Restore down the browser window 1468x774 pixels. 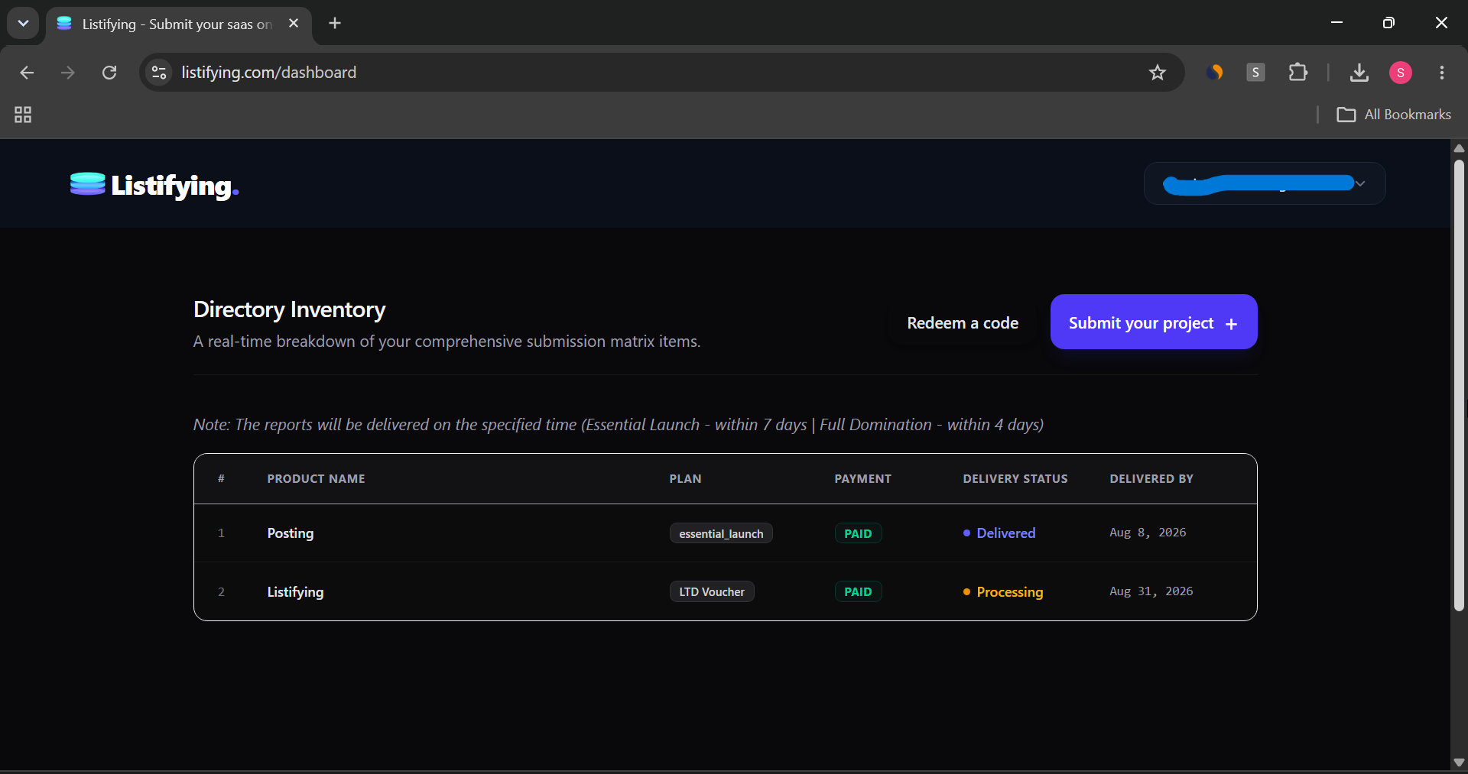[1388, 23]
